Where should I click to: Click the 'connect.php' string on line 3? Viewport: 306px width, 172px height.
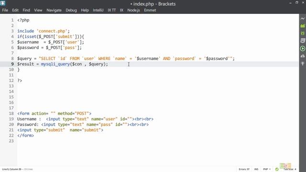pyautogui.click(x=52, y=31)
